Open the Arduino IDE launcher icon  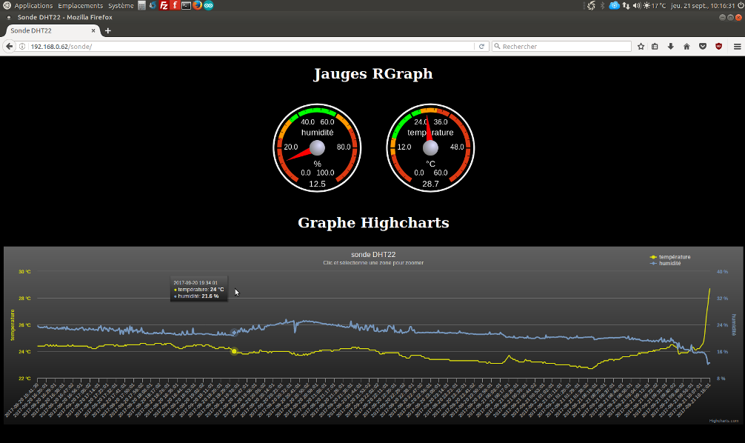click(208, 5)
